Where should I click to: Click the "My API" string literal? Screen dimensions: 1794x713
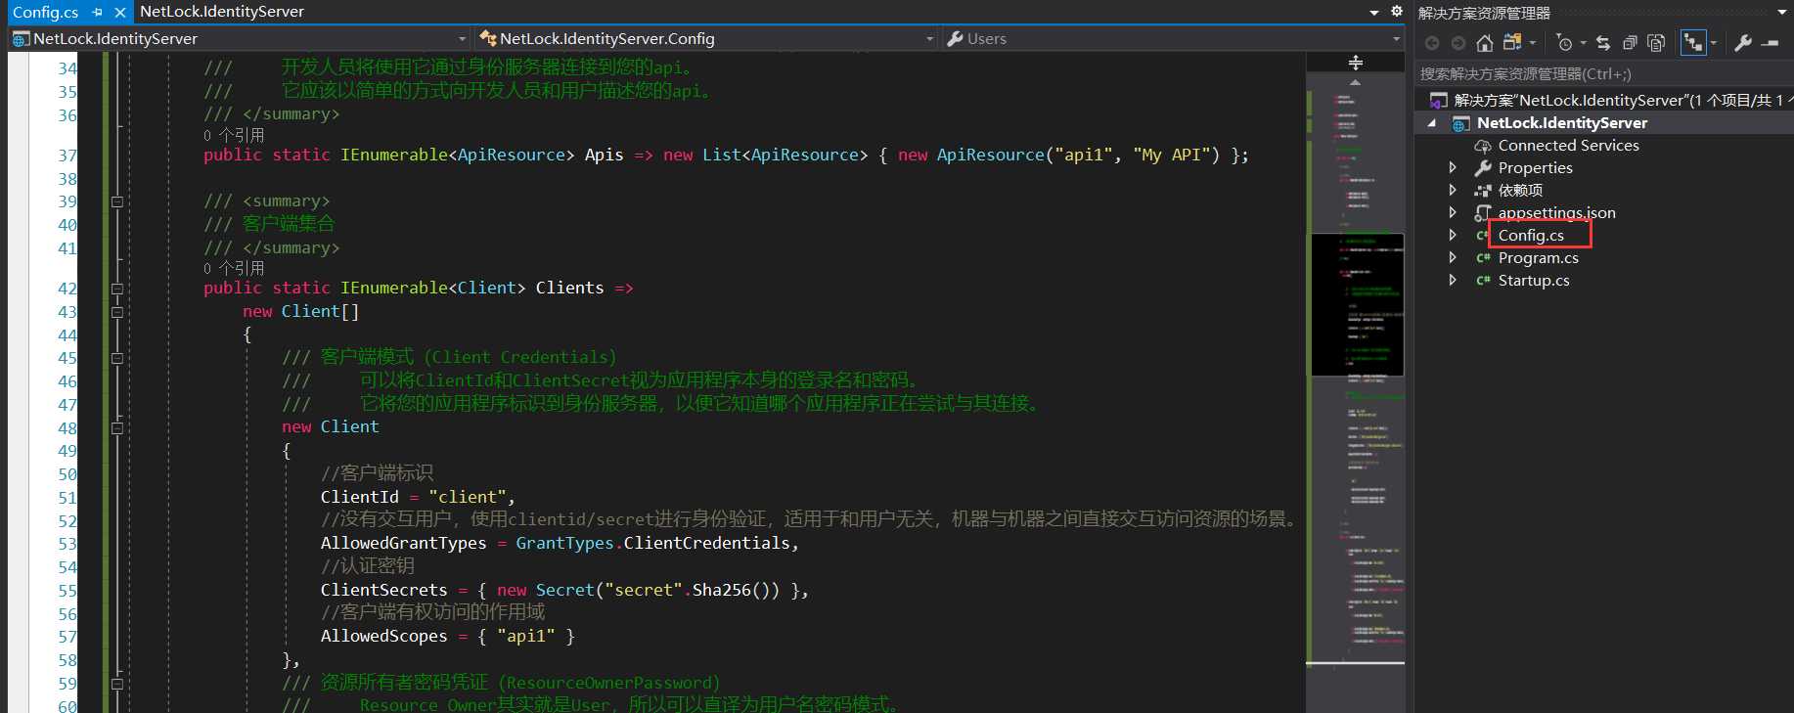pos(1172,156)
